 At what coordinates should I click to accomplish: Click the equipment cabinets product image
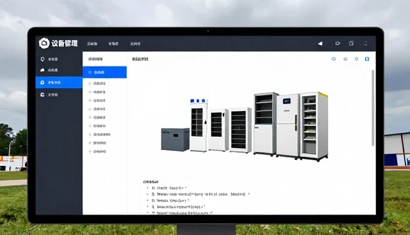point(245,126)
